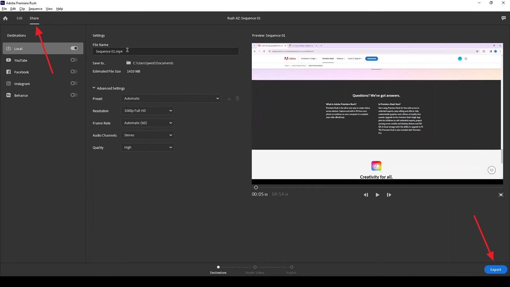This screenshot has height=287, width=510.
Task: Click the blue Export button
Action: click(495, 269)
